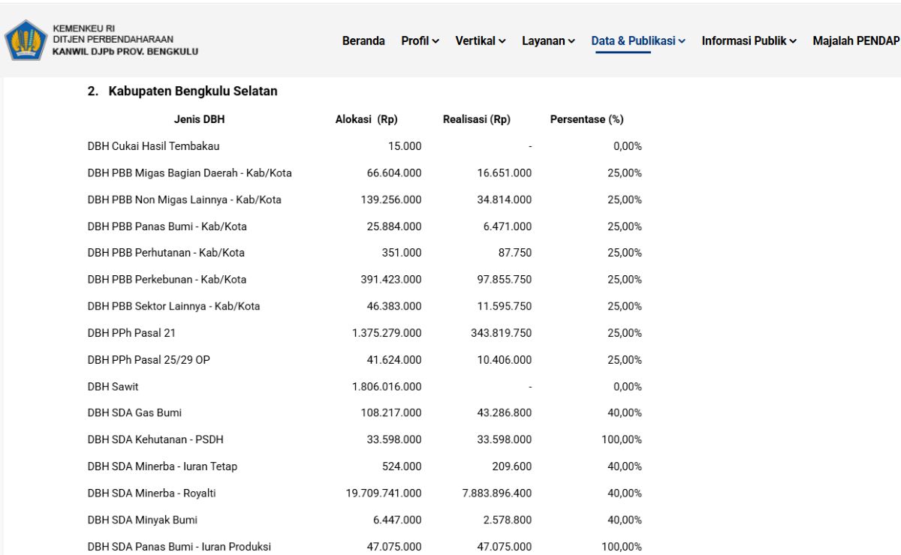901x555 pixels.
Task: Click the Realisasi (Rp) column header
Action: (x=477, y=119)
